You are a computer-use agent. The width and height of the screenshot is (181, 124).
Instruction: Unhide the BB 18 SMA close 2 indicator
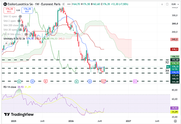click(x=26, y=34)
